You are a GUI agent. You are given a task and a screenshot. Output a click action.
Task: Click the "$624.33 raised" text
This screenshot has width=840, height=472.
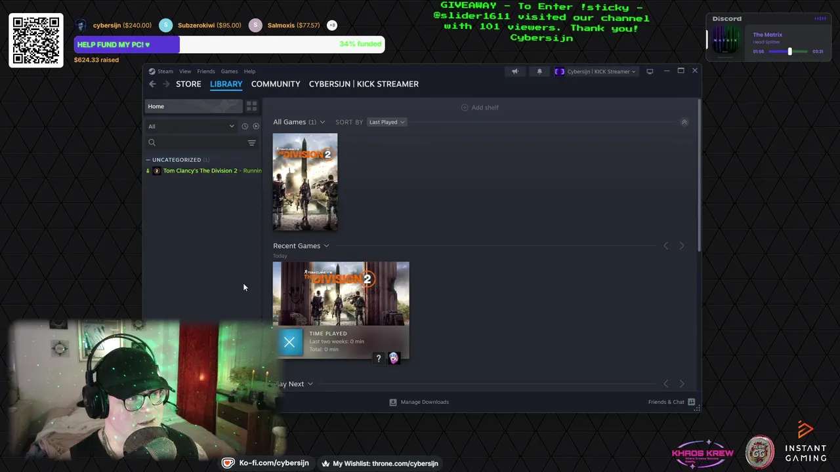96,60
